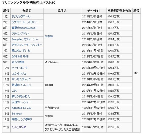Open the GIVE ME FIVE! link
Image resolution: width=146 pixels, height=134 pixels.
20,56
